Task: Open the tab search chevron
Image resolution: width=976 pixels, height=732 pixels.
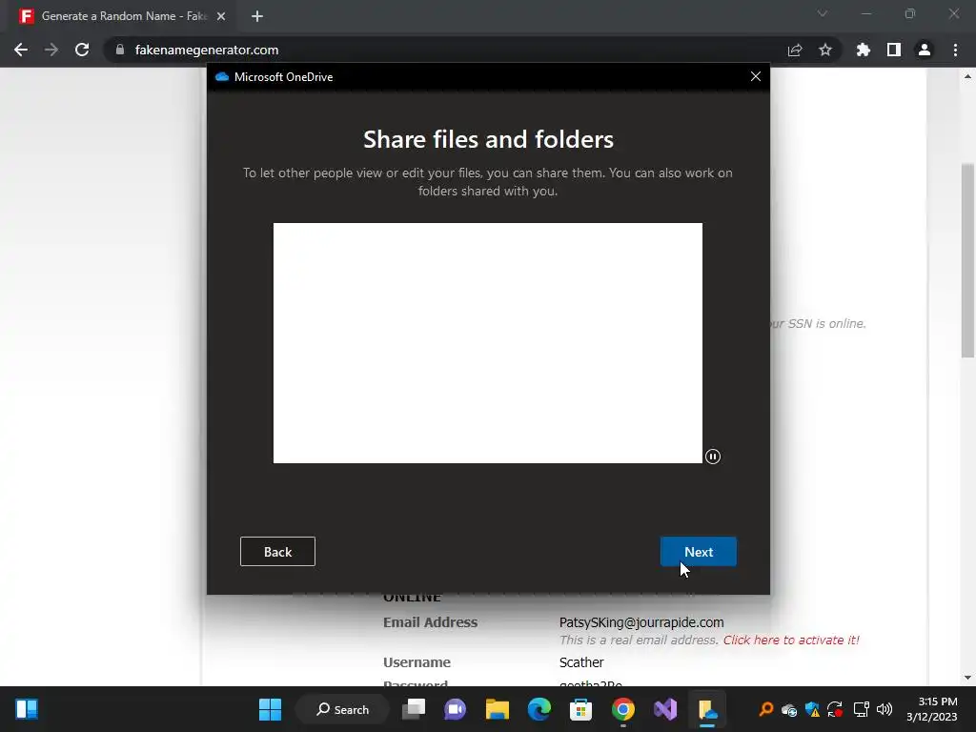Action: (823, 13)
